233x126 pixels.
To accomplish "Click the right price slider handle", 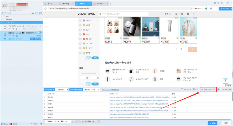I will point(97,74).
